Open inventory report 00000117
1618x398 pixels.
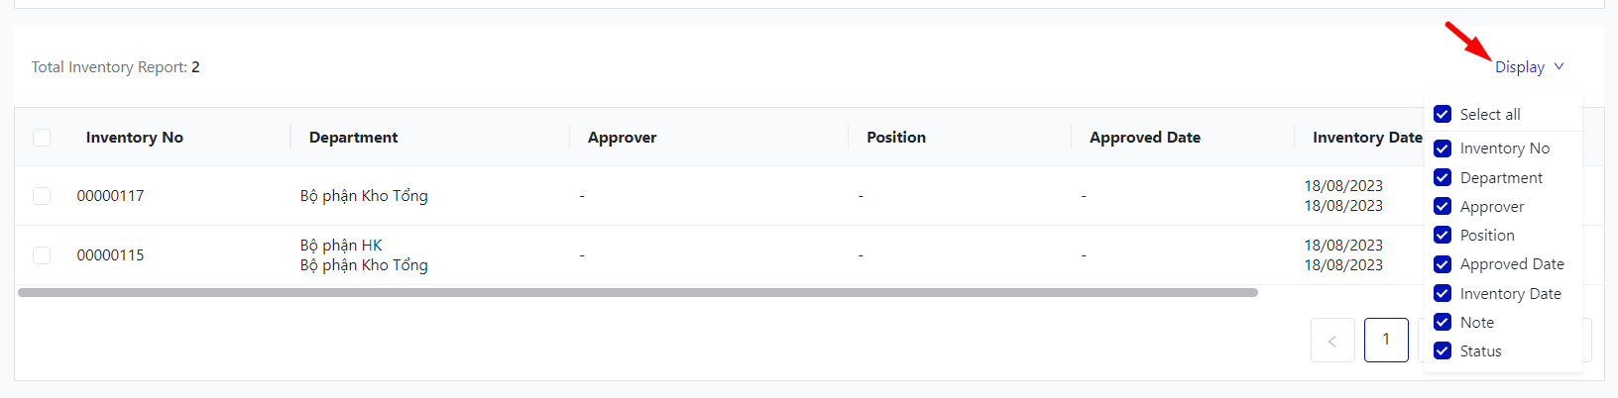pos(111,196)
